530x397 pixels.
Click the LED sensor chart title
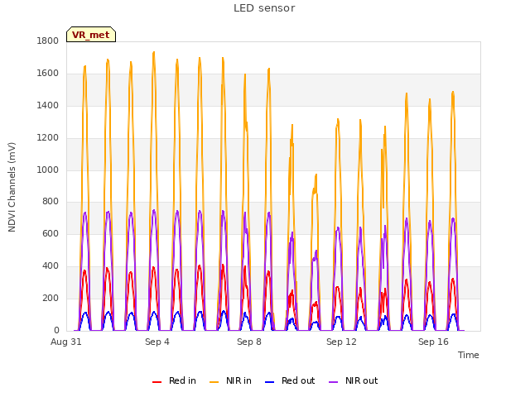point(264,8)
